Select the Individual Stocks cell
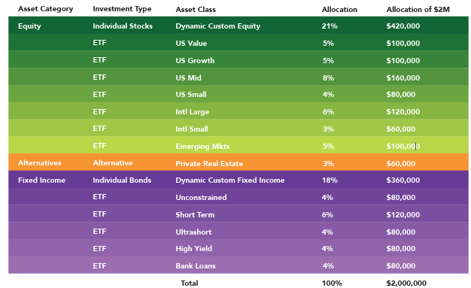The width and height of the screenshot is (471, 288). (123, 26)
